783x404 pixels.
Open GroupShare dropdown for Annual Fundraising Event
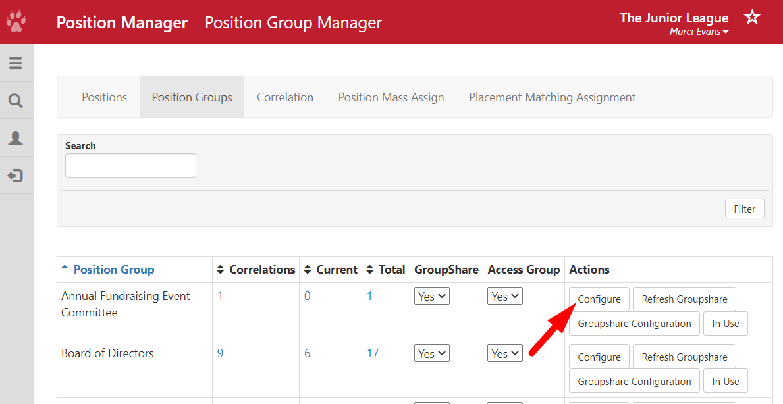point(432,296)
